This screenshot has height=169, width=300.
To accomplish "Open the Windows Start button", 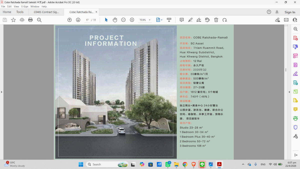I will point(81,164).
